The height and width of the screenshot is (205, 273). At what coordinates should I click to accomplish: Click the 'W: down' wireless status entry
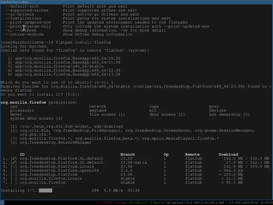pos(115,203)
